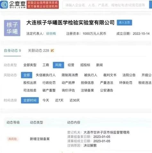Filter by 股权出质
Viewport: 152px width, 153px height.
(x=30, y=83)
